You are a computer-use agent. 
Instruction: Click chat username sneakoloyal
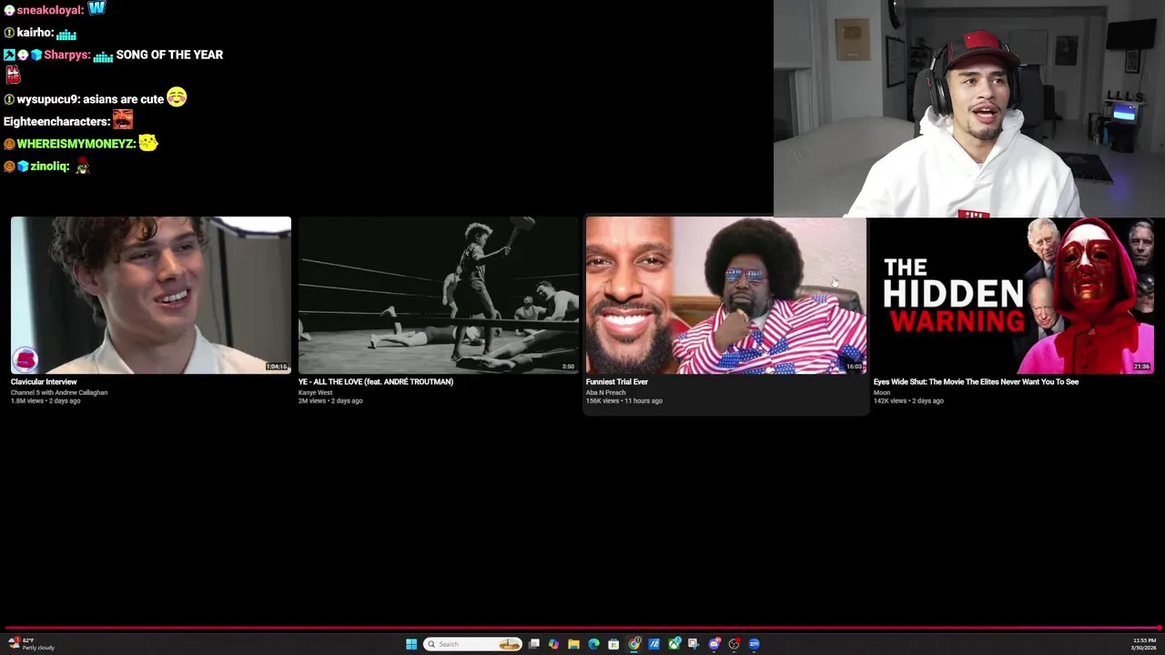(x=50, y=10)
